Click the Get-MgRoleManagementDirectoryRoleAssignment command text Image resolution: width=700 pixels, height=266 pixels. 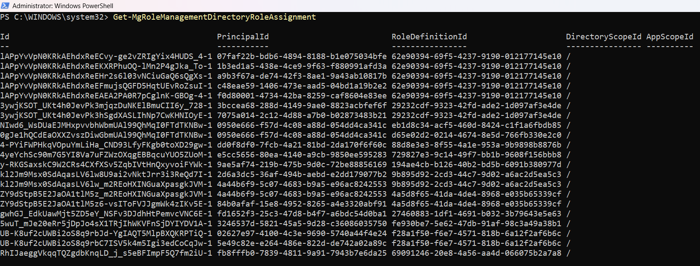pos(214,17)
